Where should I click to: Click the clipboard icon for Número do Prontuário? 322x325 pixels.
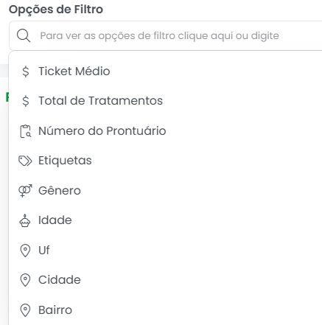[25, 131]
